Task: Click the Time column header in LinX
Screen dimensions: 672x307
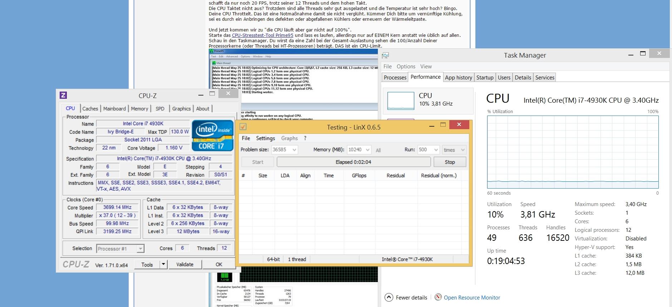Action: [329, 176]
